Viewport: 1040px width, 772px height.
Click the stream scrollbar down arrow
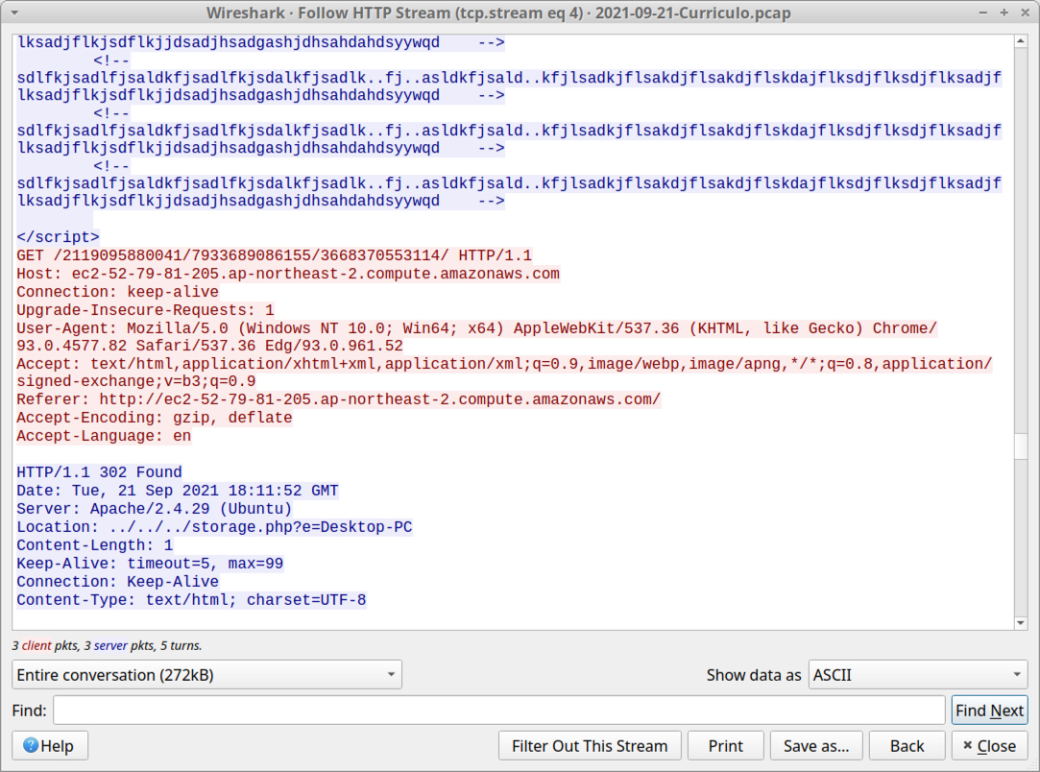pyautogui.click(x=1021, y=623)
